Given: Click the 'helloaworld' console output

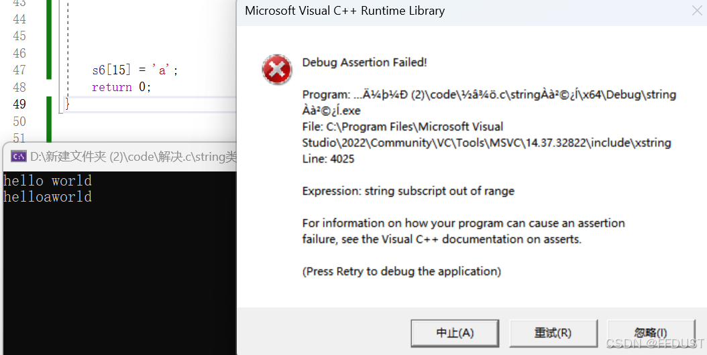Looking at the screenshot, I should [48, 196].
